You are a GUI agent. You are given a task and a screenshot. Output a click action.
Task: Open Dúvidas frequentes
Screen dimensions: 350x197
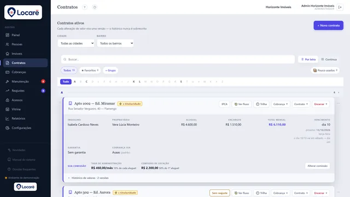(x=22, y=169)
